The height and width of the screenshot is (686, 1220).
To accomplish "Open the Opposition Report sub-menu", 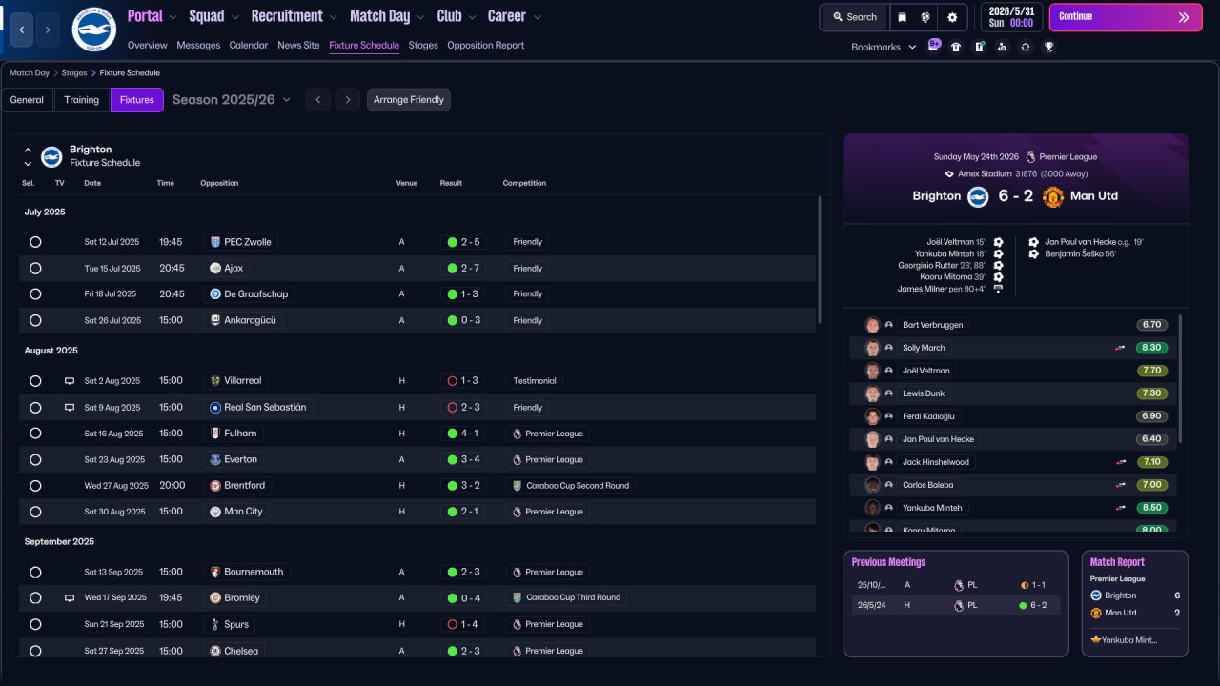I will pyautogui.click(x=485, y=46).
